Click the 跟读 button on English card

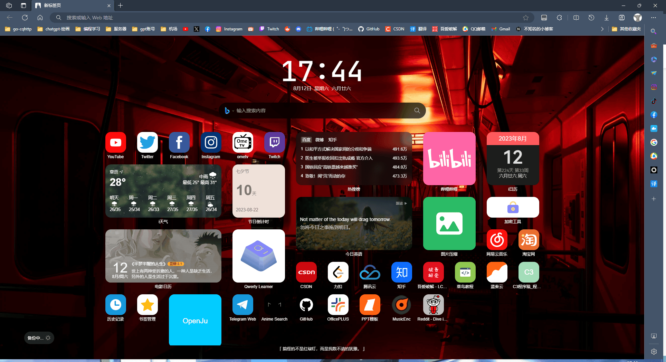click(x=401, y=203)
